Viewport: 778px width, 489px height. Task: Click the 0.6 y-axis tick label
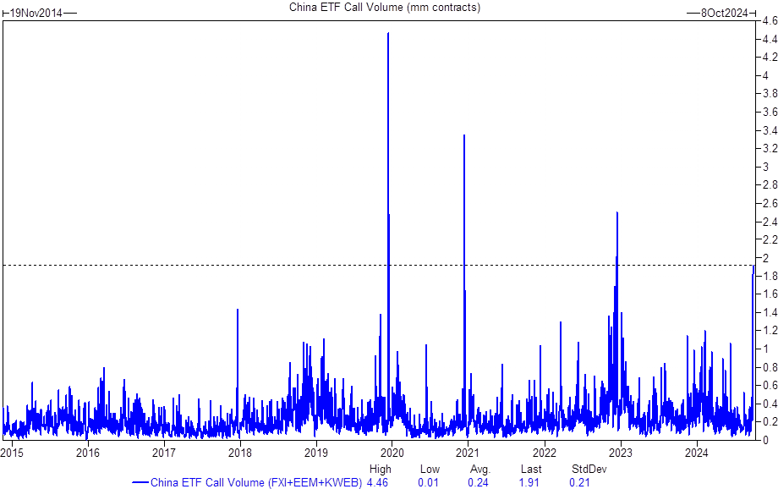tap(770, 386)
